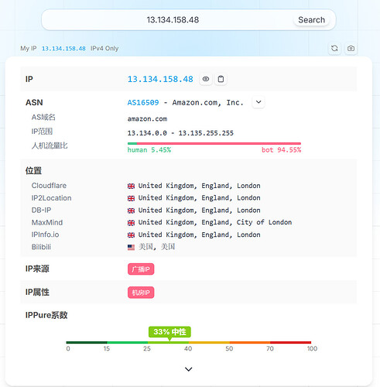Click the UK flag in IP2Location row
The width and height of the screenshot is (380, 387).
(x=131, y=198)
